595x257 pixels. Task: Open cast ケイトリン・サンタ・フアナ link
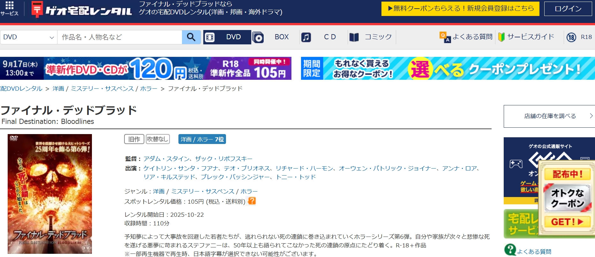(x=181, y=168)
